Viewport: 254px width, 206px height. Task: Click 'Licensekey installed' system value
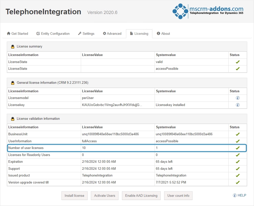(x=170, y=105)
